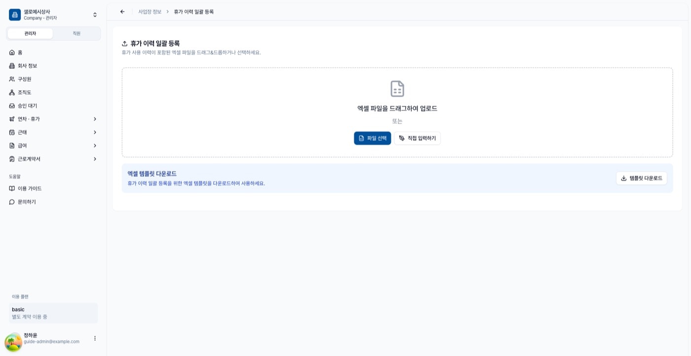Viewport: 691px width, 356px height.
Task: Click the home icon in the sidebar
Action: 12,52
